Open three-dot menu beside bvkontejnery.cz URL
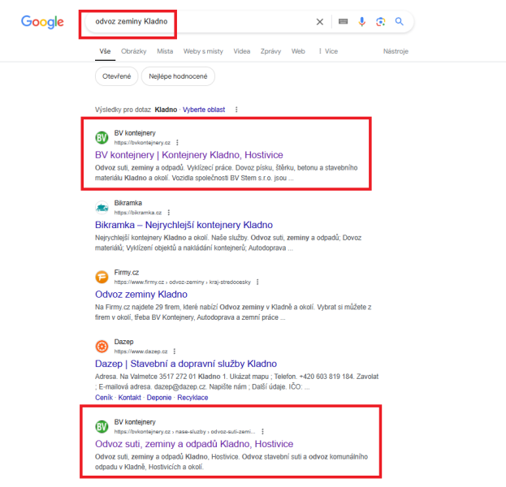The width and height of the screenshot is (506, 487). click(x=177, y=143)
